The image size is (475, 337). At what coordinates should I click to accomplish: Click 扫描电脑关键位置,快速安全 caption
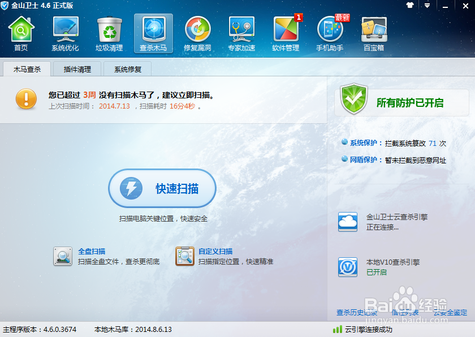(x=163, y=219)
